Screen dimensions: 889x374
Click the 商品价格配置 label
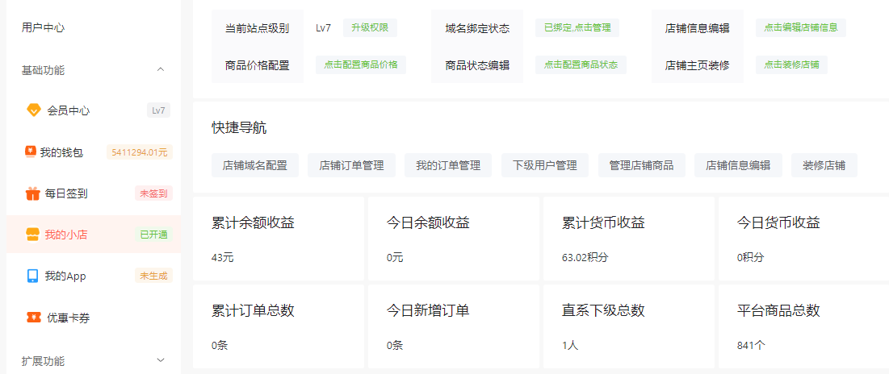click(258, 65)
